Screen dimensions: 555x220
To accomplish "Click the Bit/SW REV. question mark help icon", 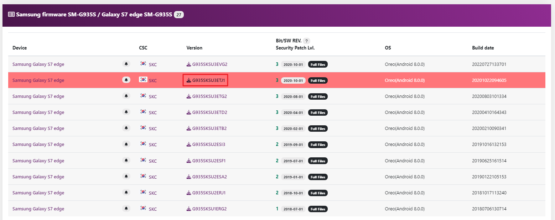I will point(307,41).
